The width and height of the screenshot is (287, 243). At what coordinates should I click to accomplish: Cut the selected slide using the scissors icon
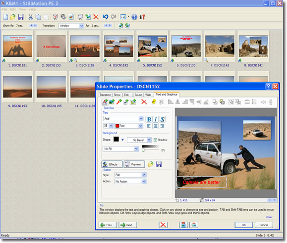30,17
